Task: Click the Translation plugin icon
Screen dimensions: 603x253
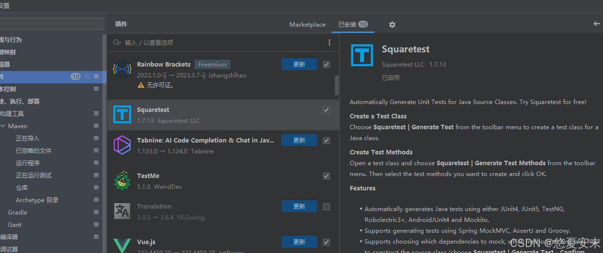Action: pos(122,211)
